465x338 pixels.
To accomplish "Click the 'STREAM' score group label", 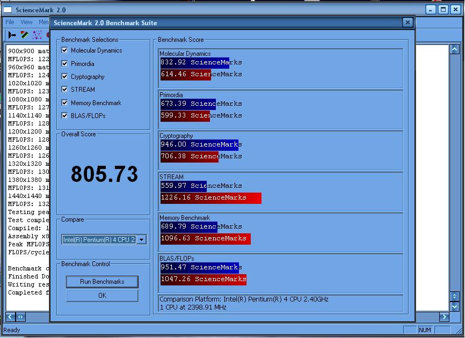I will 171,177.
